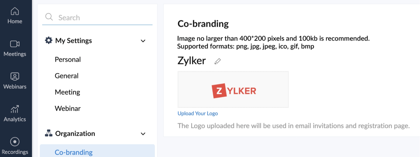The height and width of the screenshot is (157, 420).
Task: Open Webinars via the presenter icon
Action: point(15,76)
